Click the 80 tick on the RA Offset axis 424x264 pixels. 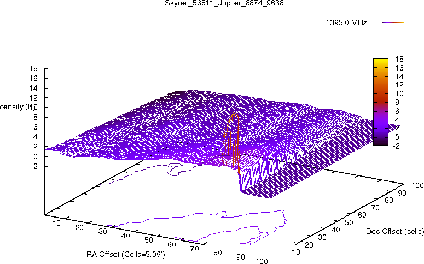pyautogui.click(x=218, y=253)
